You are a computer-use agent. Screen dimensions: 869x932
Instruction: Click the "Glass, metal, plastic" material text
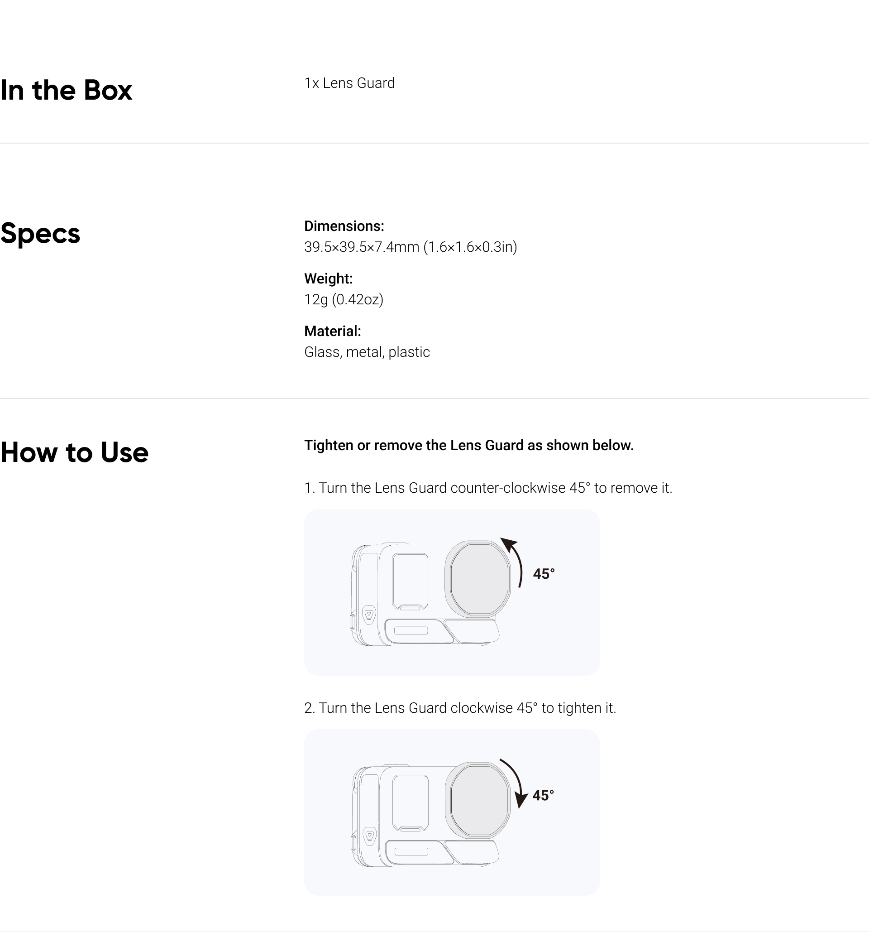[367, 351]
